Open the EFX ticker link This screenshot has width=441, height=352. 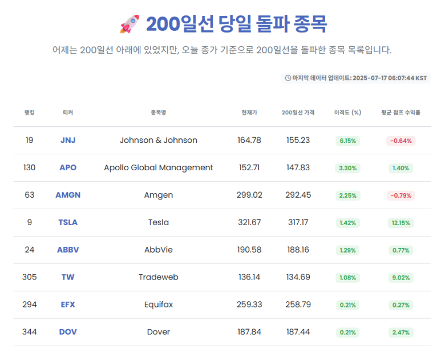tap(68, 305)
